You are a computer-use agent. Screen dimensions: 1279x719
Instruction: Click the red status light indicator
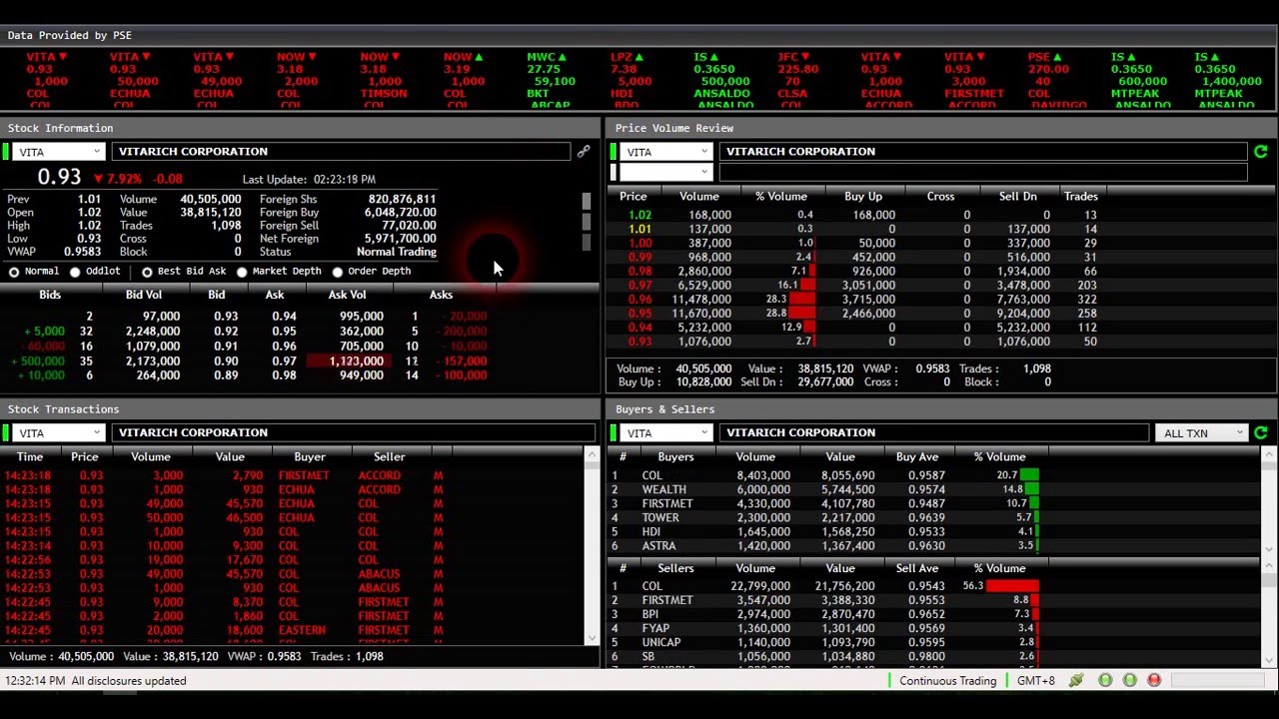pyautogui.click(x=1154, y=681)
